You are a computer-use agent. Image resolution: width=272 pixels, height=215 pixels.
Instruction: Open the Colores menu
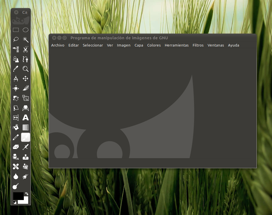154,45
